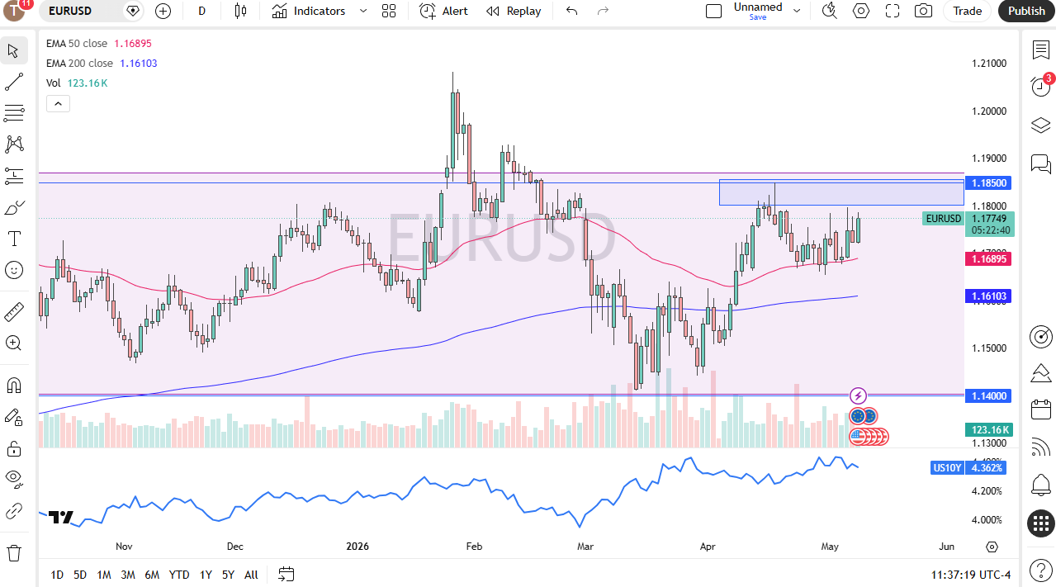This screenshot has height=587, width=1056.
Task: Open timezone menu showing UTC-4
Action: (971, 575)
